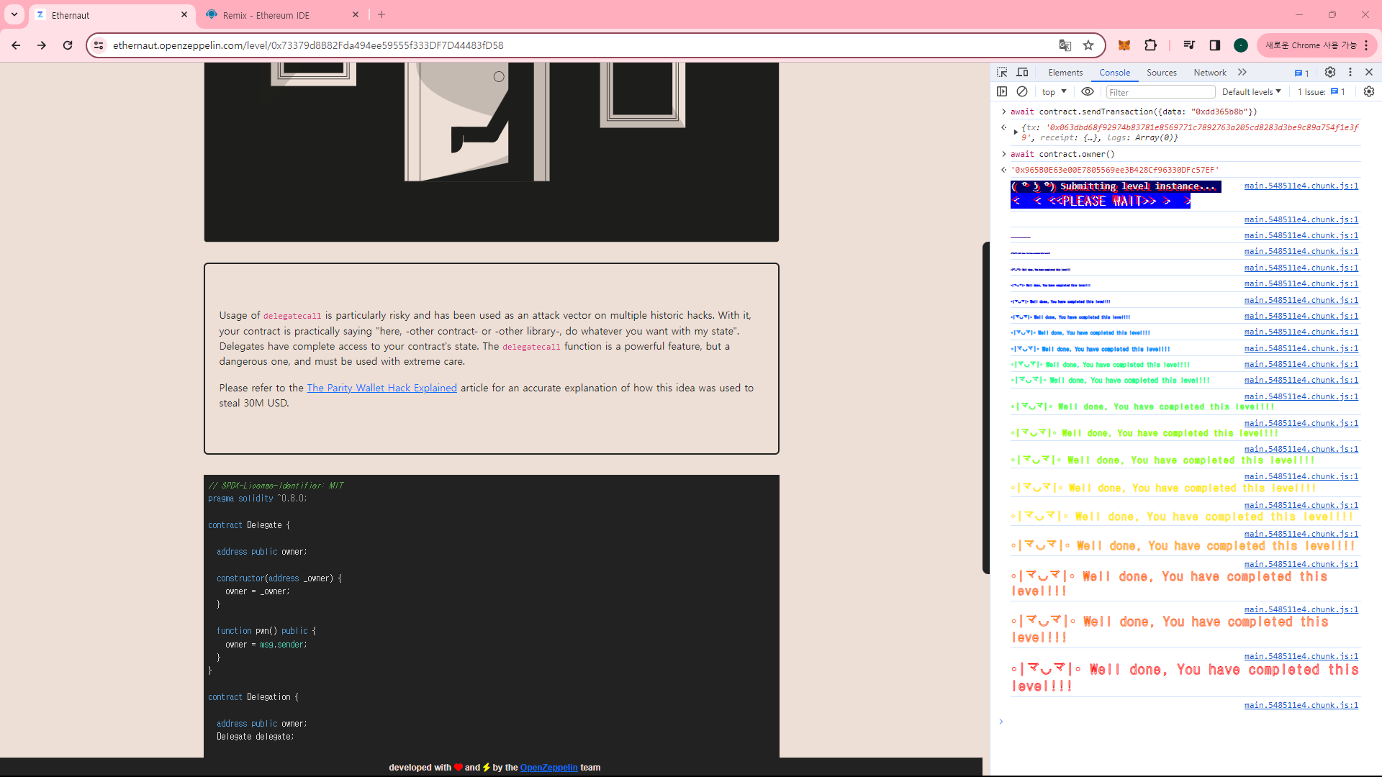Open the DevTools customize menu
This screenshot has width=1382, height=777.
1350,72
